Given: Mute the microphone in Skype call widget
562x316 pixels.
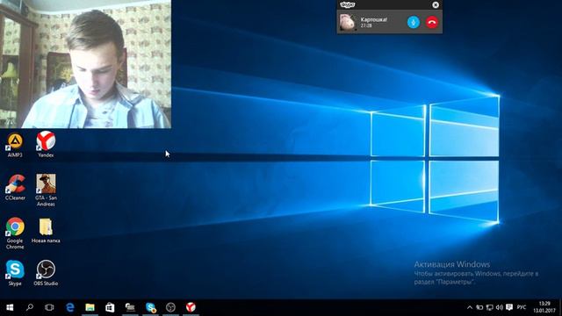Looking at the screenshot, I should coord(414,22).
